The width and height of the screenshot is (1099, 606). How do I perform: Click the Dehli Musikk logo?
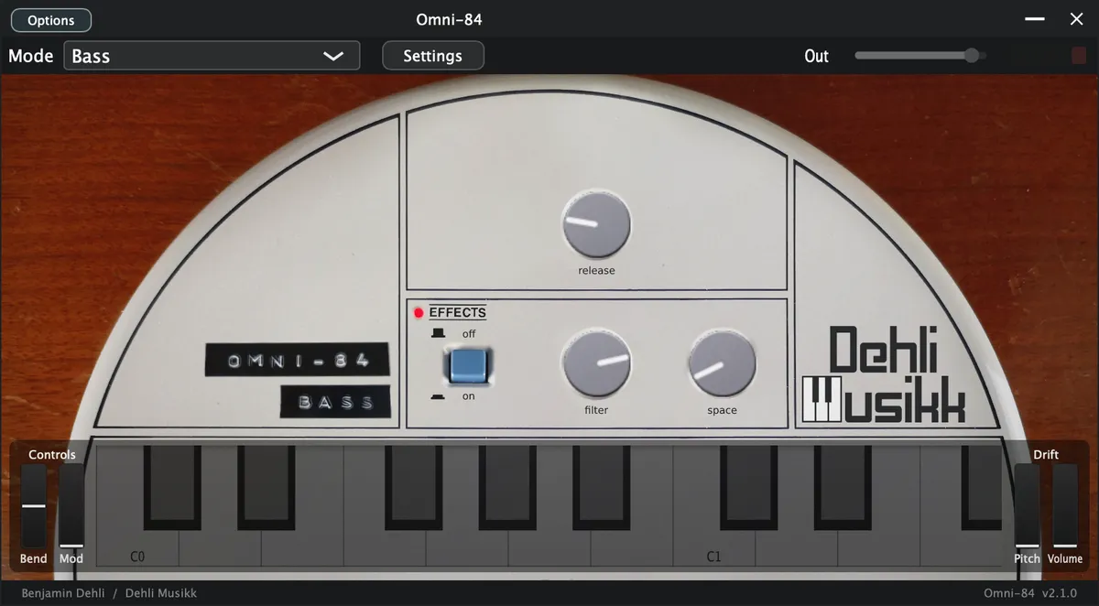884,374
